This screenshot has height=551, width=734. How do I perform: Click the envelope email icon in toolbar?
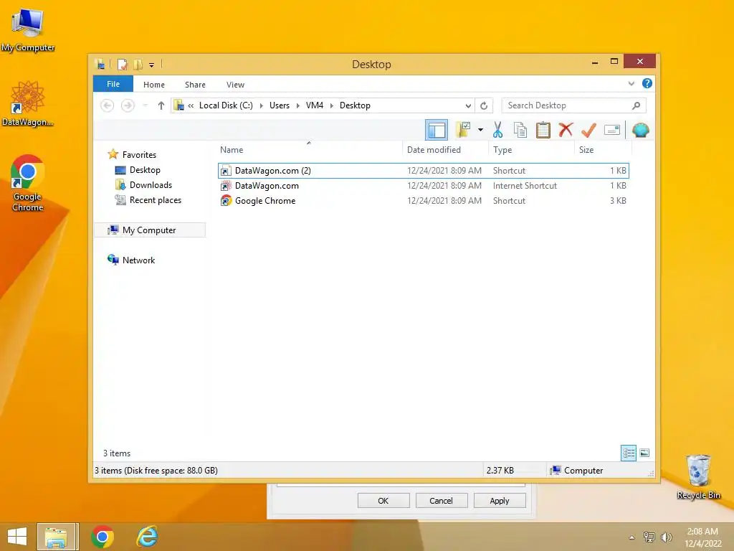(612, 130)
